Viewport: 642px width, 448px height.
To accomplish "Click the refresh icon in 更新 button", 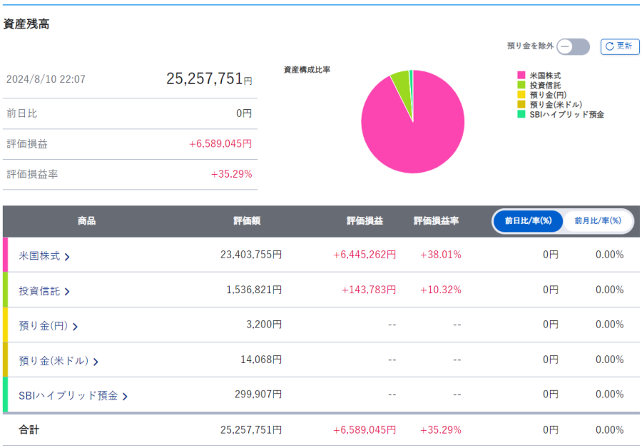I will pyautogui.click(x=609, y=46).
